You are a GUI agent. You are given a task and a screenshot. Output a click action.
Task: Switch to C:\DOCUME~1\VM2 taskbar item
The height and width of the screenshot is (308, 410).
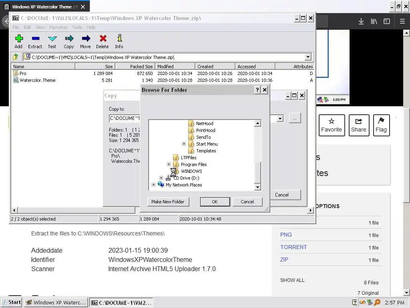[x=121, y=302]
